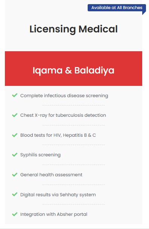Click the red Iqama & Baladiya banner
This screenshot has height=229, width=149.
[73, 69]
